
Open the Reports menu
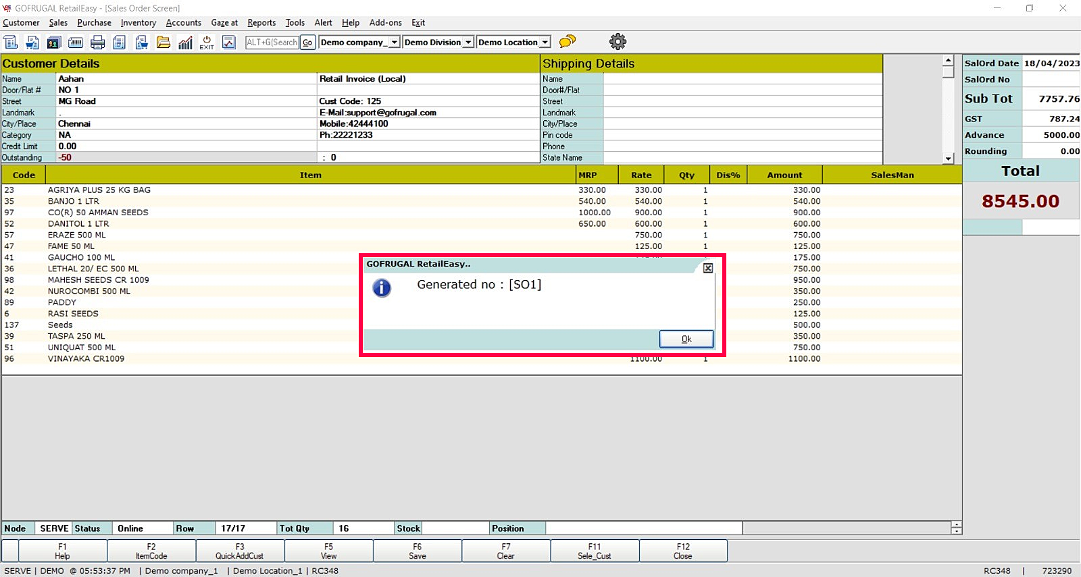coord(261,23)
